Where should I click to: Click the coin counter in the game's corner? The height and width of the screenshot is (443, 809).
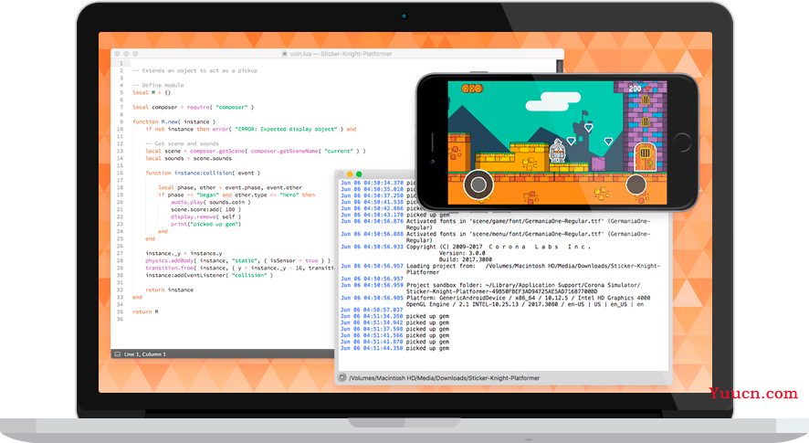(471, 89)
